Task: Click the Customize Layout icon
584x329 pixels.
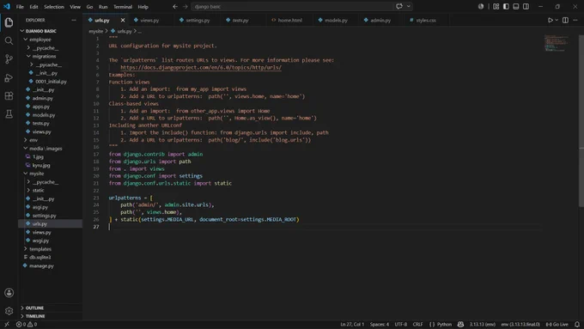Action: (496, 6)
